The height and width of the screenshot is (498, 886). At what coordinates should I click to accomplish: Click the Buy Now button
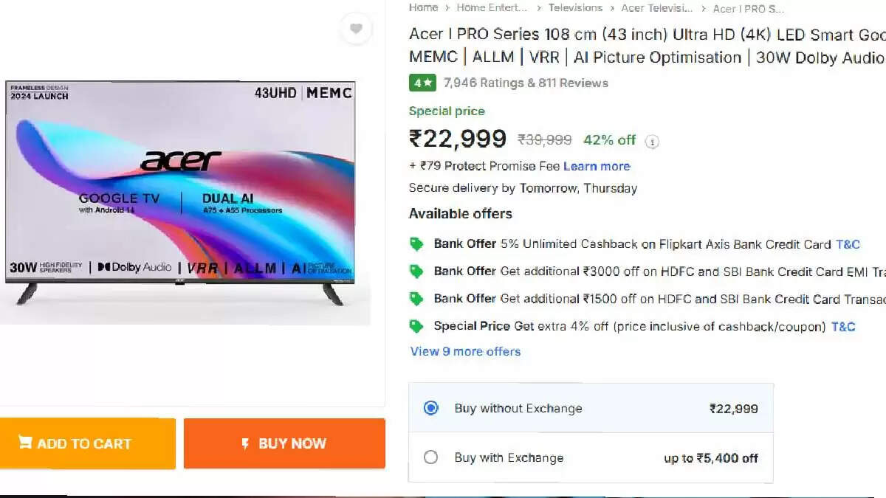[x=284, y=443]
